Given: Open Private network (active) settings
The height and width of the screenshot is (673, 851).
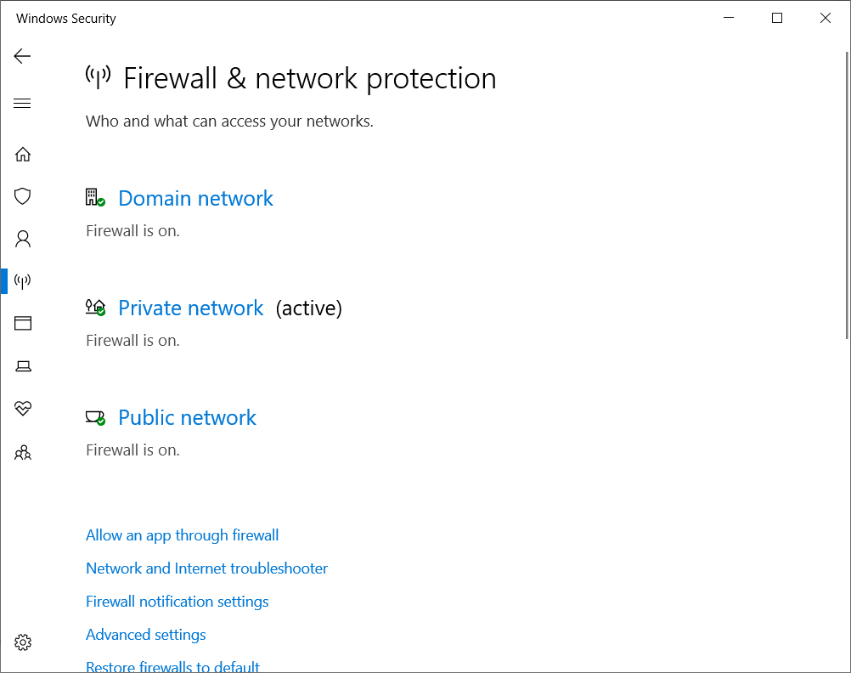Looking at the screenshot, I should pyautogui.click(x=191, y=308).
